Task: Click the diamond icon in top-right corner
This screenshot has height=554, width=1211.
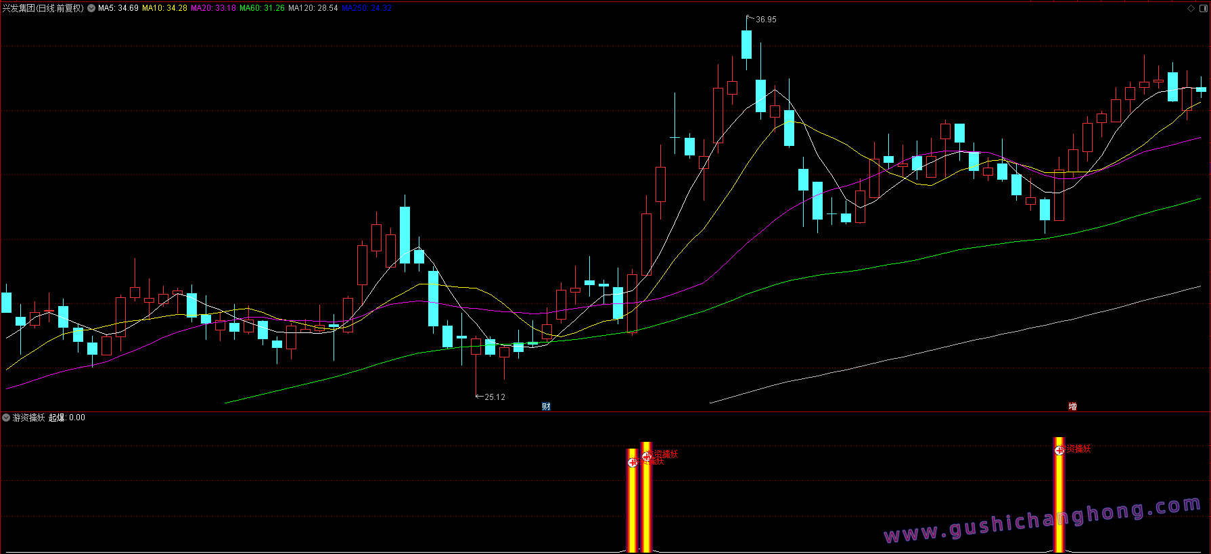Action: (1191, 8)
